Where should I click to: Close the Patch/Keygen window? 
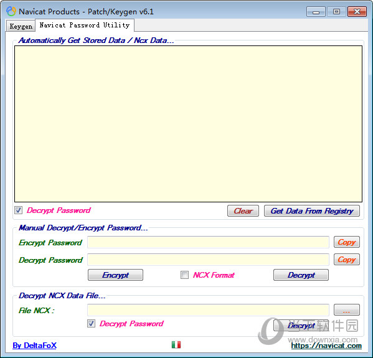click(x=357, y=12)
